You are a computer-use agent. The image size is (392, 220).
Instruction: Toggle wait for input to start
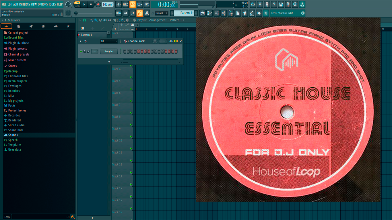tap(126, 4)
